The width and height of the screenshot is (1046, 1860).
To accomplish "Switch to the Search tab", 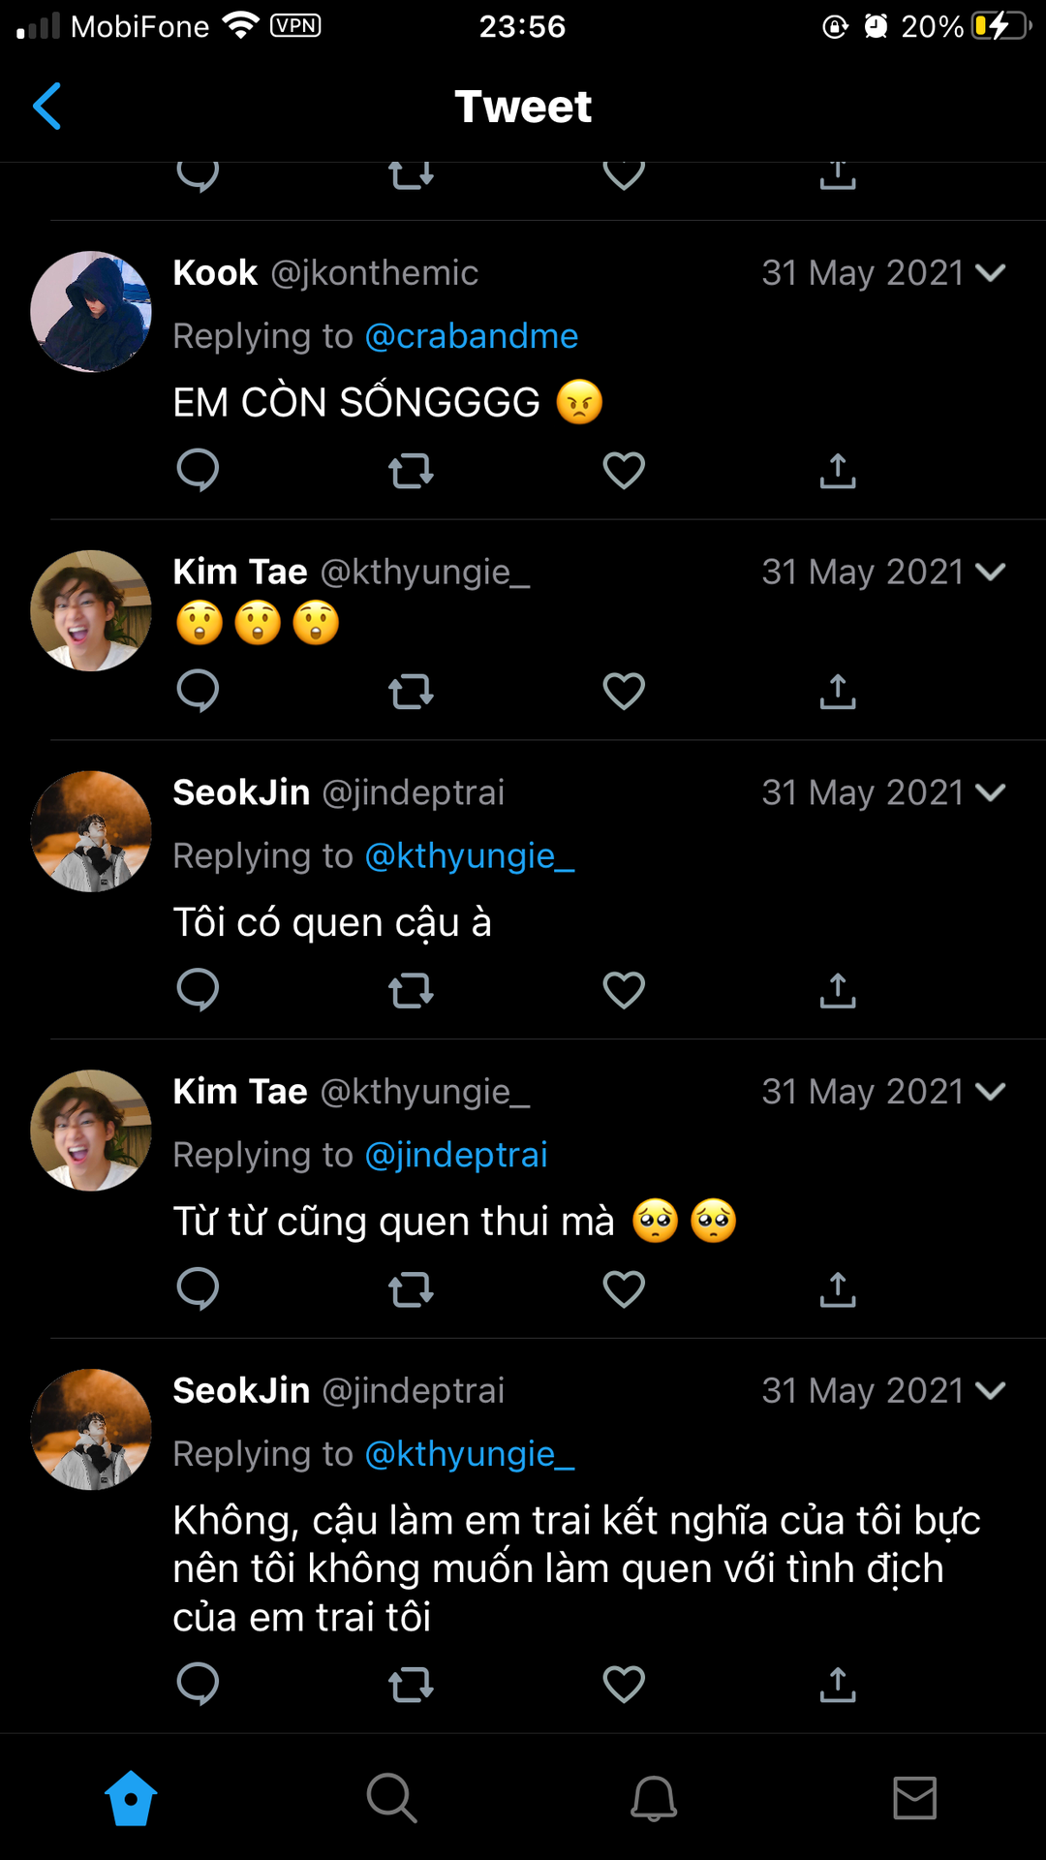I will 391,1798.
